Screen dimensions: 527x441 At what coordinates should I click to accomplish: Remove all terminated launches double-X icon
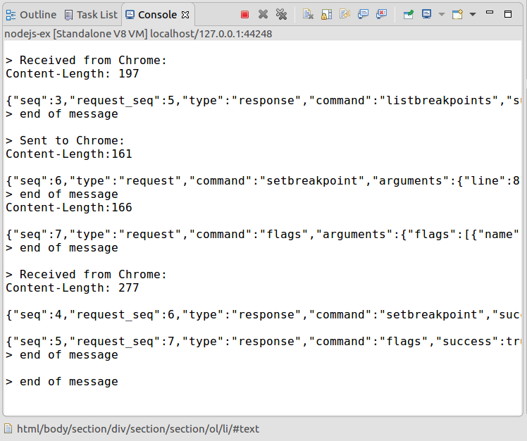pos(281,14)
